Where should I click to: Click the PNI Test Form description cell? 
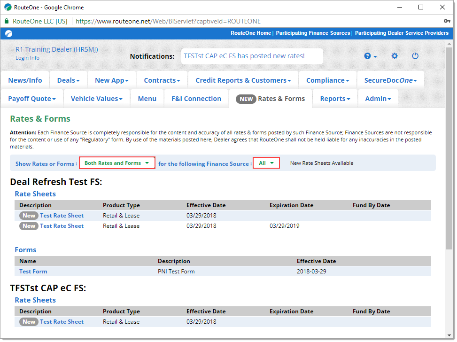point(176,272)
